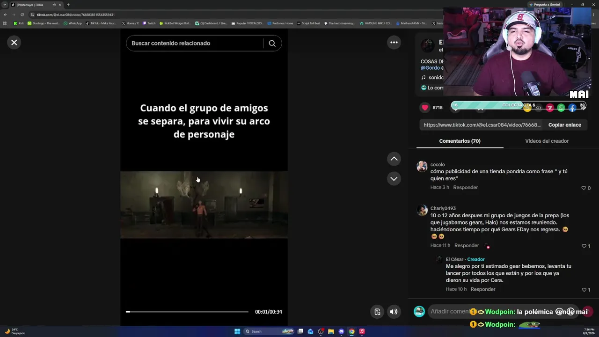Open cocolo's profile avatar
This screenshot has width=599, height=337.
[422, 167]
